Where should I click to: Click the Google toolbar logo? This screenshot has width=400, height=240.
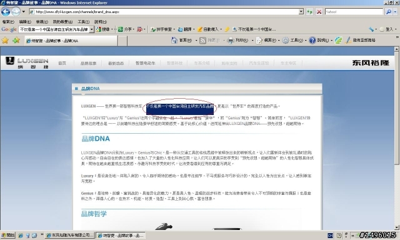point(9,29)
